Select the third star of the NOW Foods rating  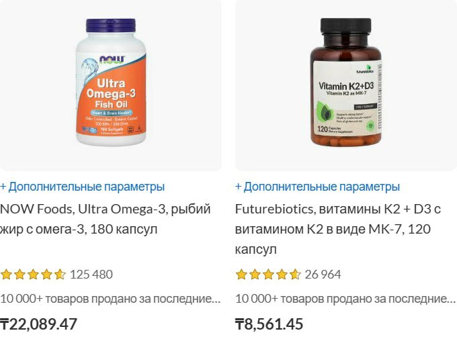(x=33, y=275)
